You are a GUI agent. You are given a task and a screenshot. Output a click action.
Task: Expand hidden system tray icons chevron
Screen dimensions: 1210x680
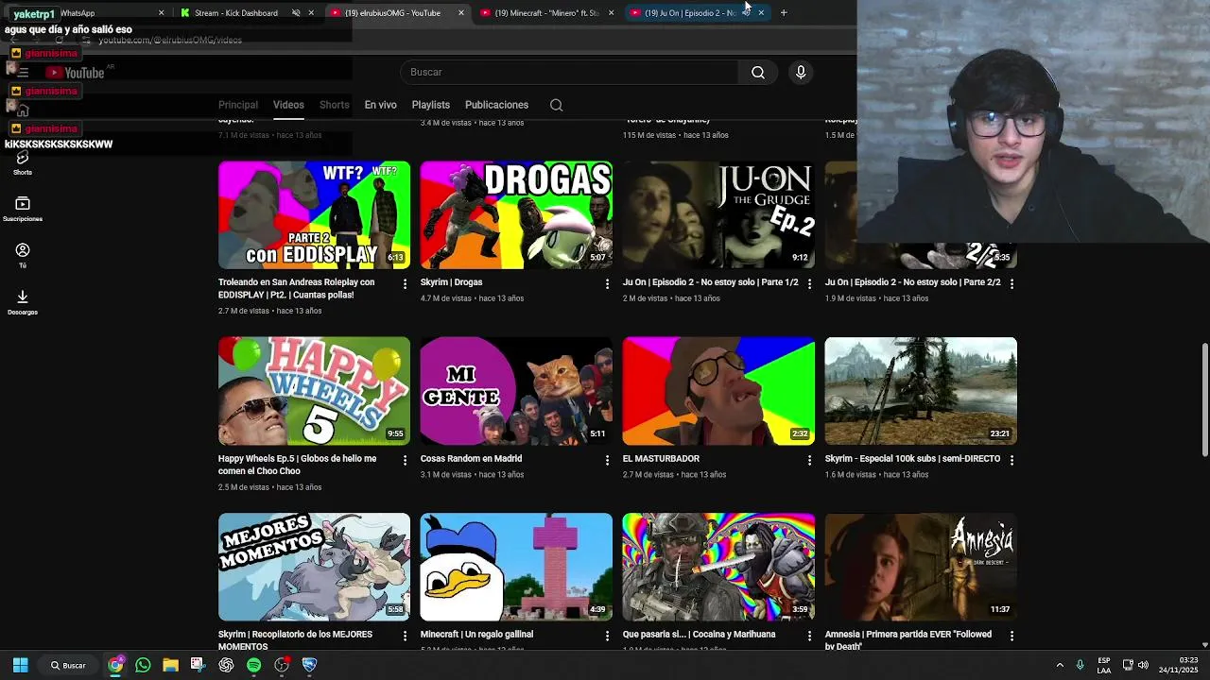click(1060, 665)
